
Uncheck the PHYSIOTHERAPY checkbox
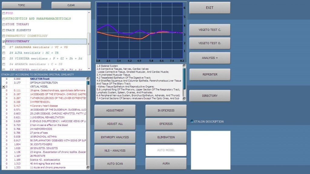coord(4,41)
